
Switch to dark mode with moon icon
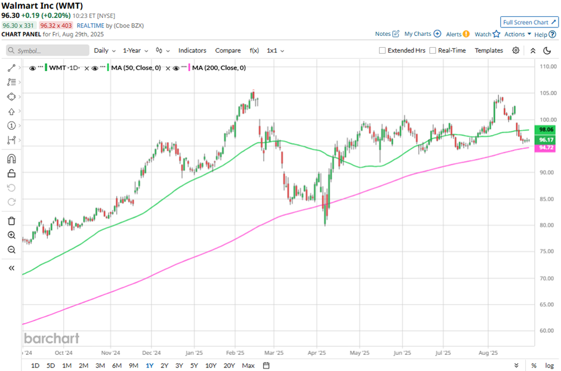[547, 51]
